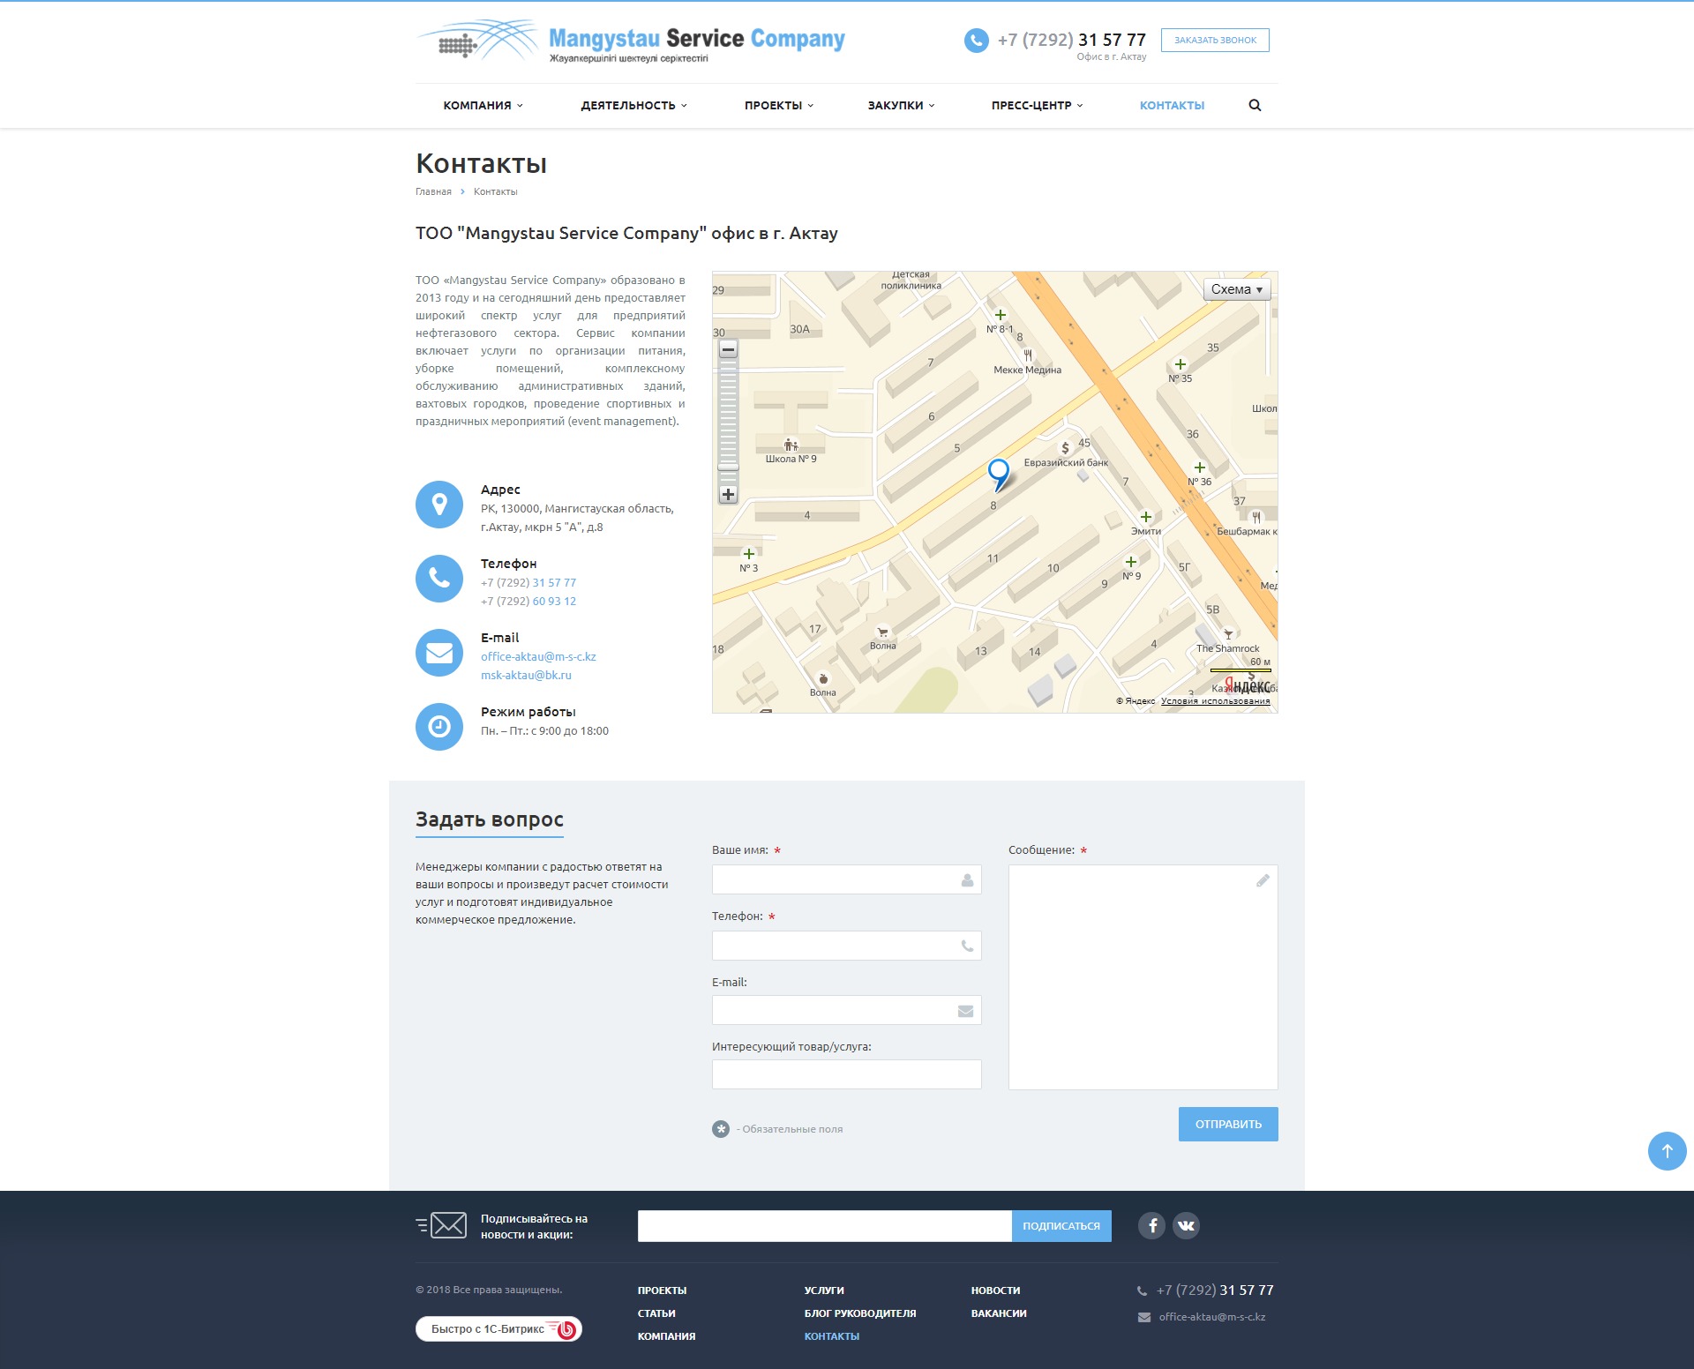Click footer email office-aktau@m-s-c.kz

[x=1212, y=1317]
